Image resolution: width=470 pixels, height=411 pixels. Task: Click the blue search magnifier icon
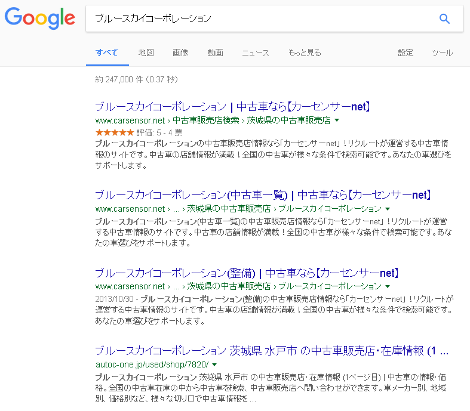pyautogui.click(x=444, y=18)
